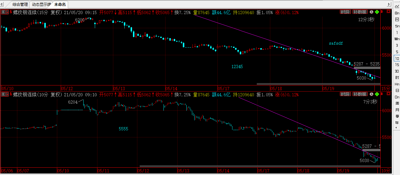The width and height of the screenshot is (400, 175).
Task: Open the K dropdown arrow in lower chart
Action: [x=7, y=94]
